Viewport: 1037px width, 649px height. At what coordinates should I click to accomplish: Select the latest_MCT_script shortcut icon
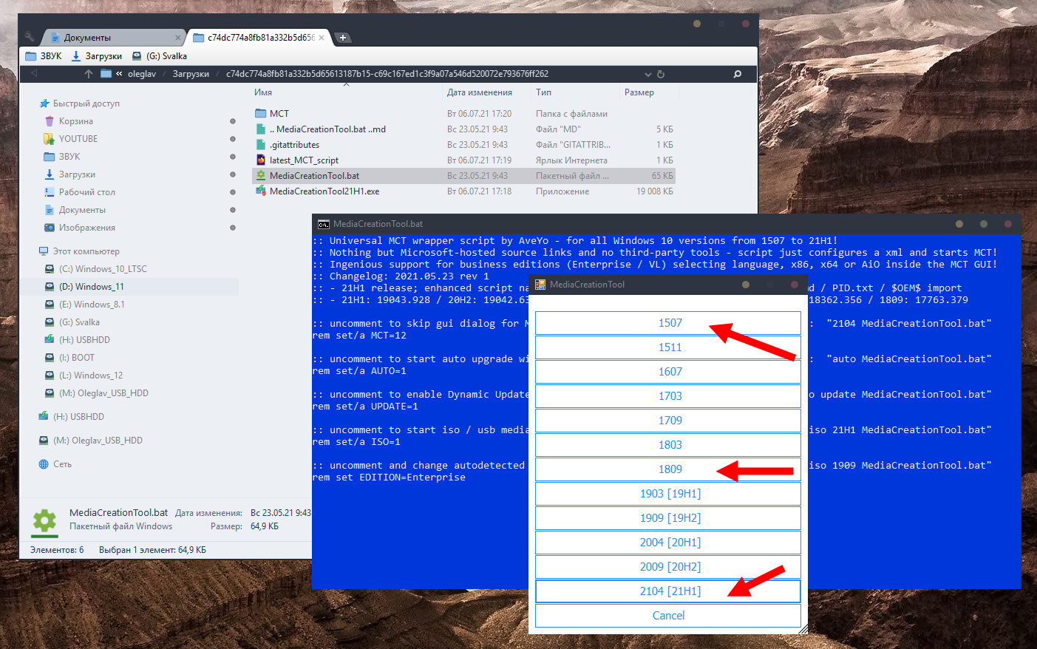(261, 160)
